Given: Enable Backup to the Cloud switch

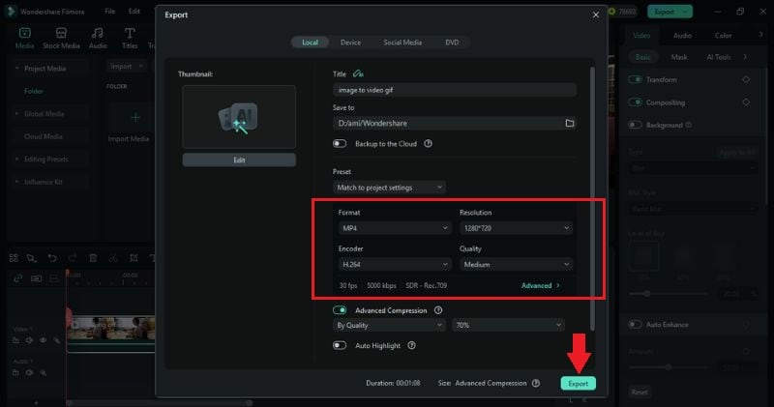Looking at the screenshot, I should pos(340,143).
